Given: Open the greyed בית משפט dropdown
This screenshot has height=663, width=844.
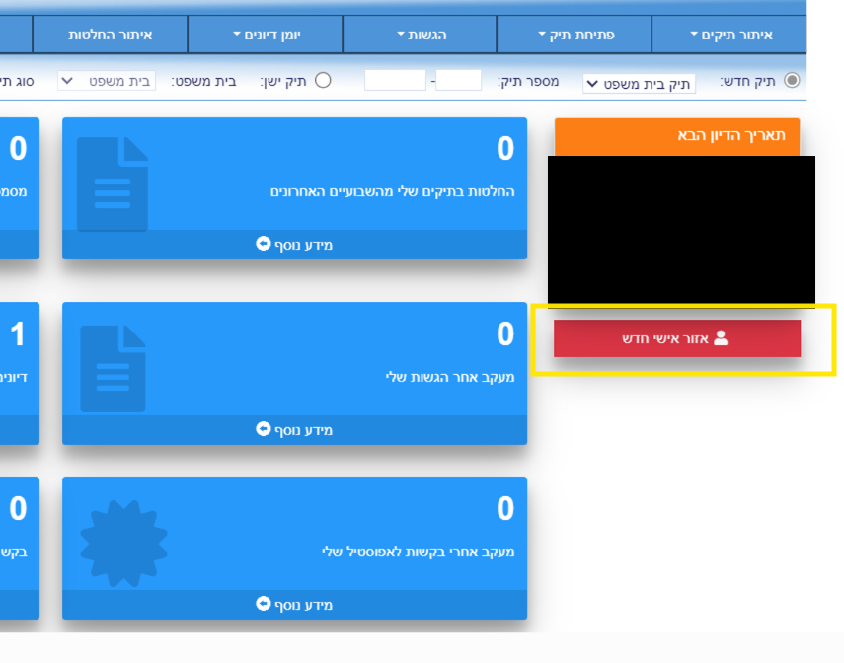Looking at the screenshot, I should point(107,81).
